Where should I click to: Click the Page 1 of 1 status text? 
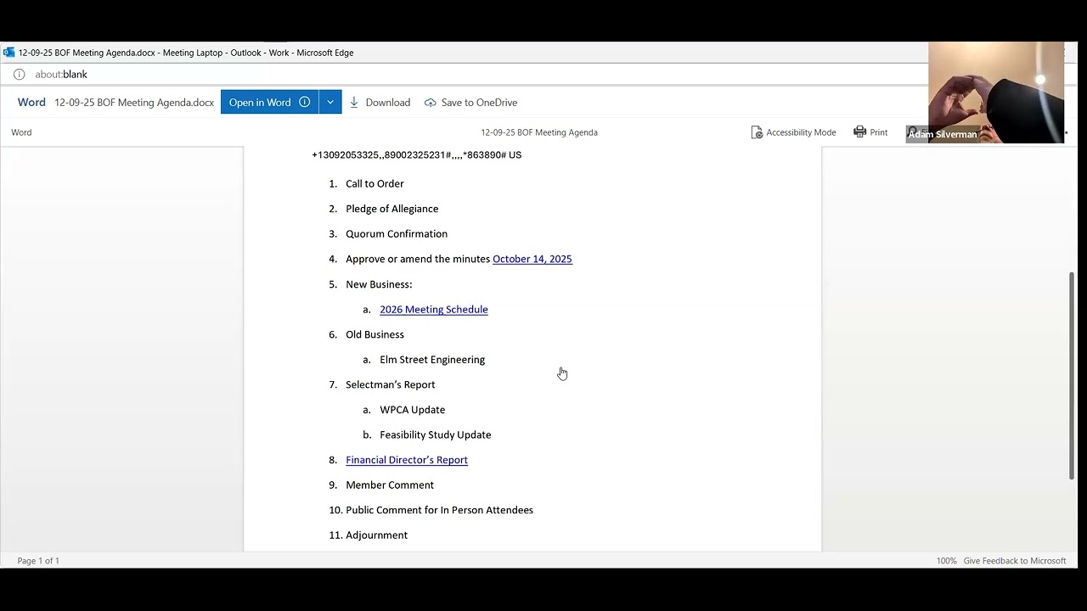tap(38, 561)
